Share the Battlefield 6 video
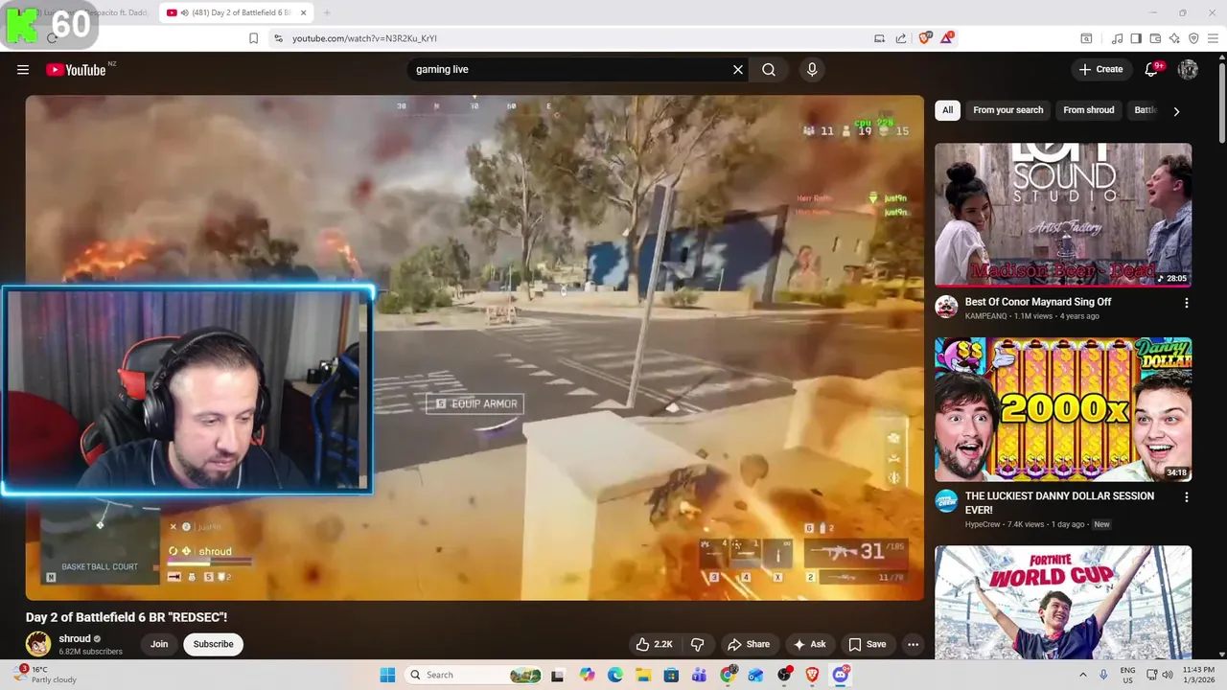The width and height of the screenshot is (1227, 690). (749, 644)
